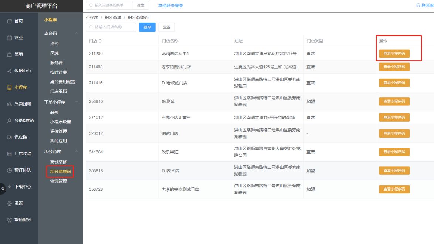Open the 区域 submenu item
The height and width of the screenshot is (244, 434).
coord(54,53)
